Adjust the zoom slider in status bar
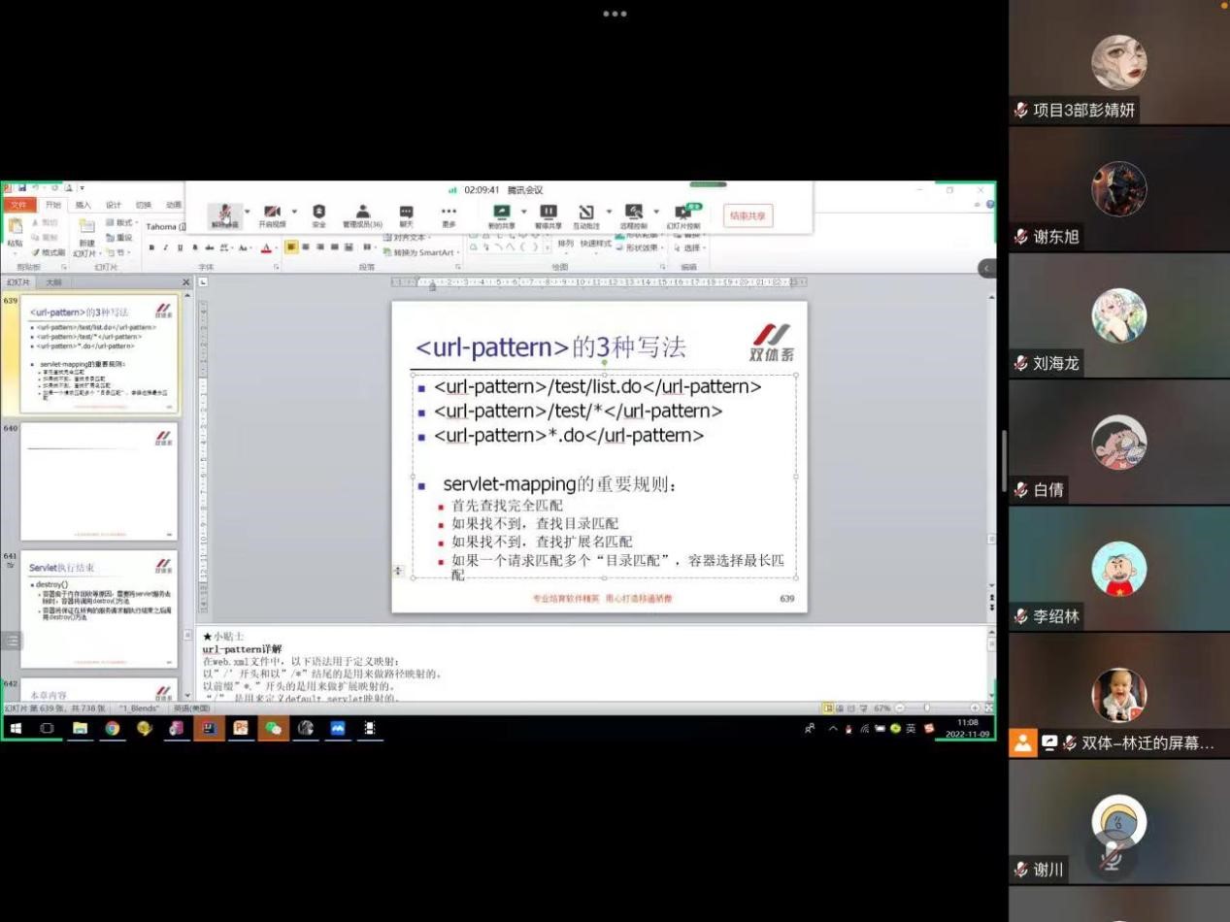 (x=927, y=708)
